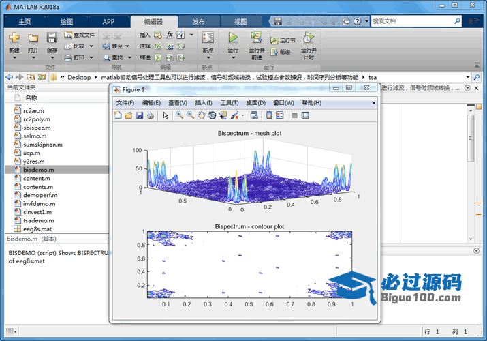
Task: Open the New (新建) dropdown arrow
Action: point(14,58)
